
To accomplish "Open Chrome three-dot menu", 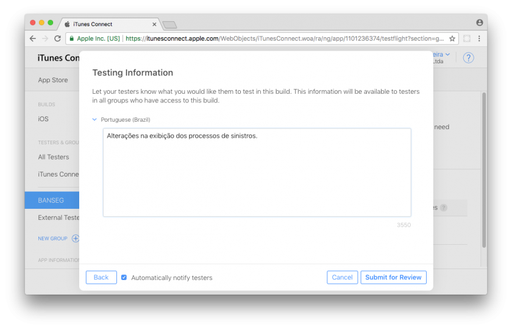I will coord(480,38).
